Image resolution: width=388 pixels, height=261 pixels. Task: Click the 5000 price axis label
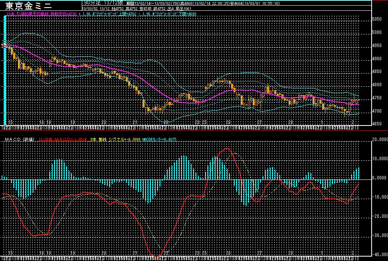[377, 32]
